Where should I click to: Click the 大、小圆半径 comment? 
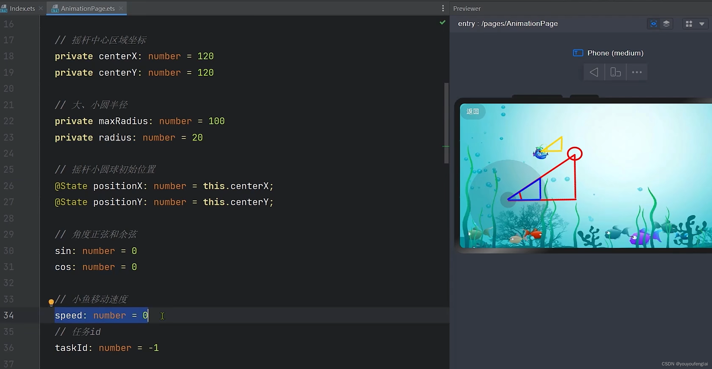pos(91,105)
